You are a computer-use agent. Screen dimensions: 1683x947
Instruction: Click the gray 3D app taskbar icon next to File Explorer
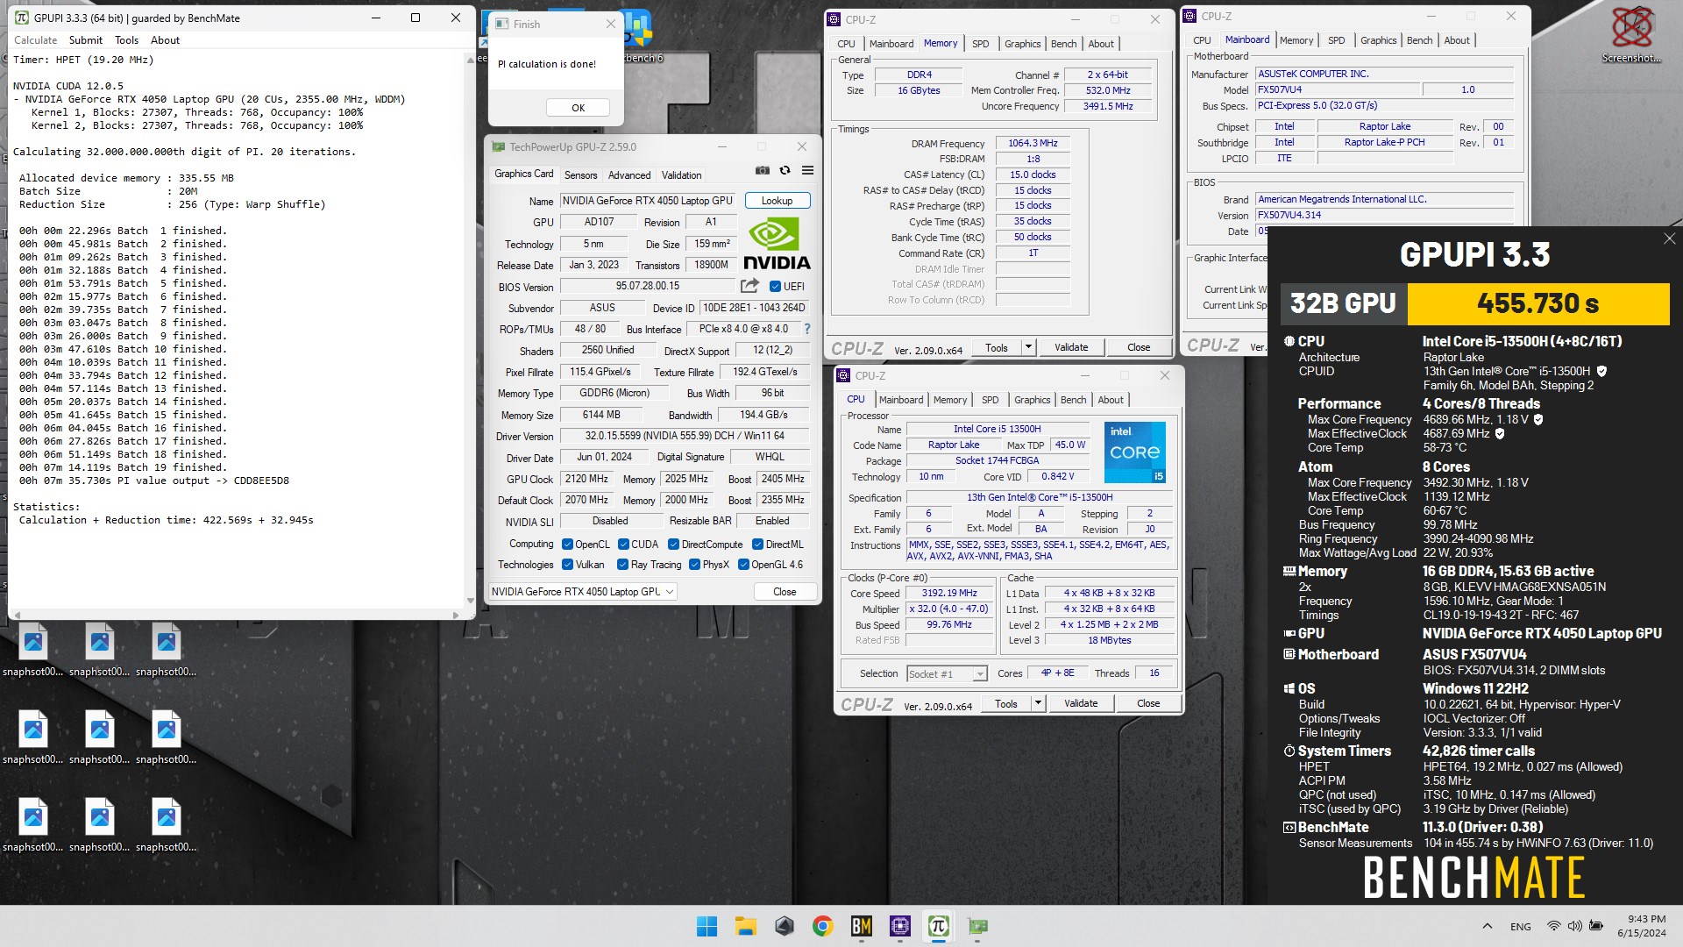pos(785,926)
